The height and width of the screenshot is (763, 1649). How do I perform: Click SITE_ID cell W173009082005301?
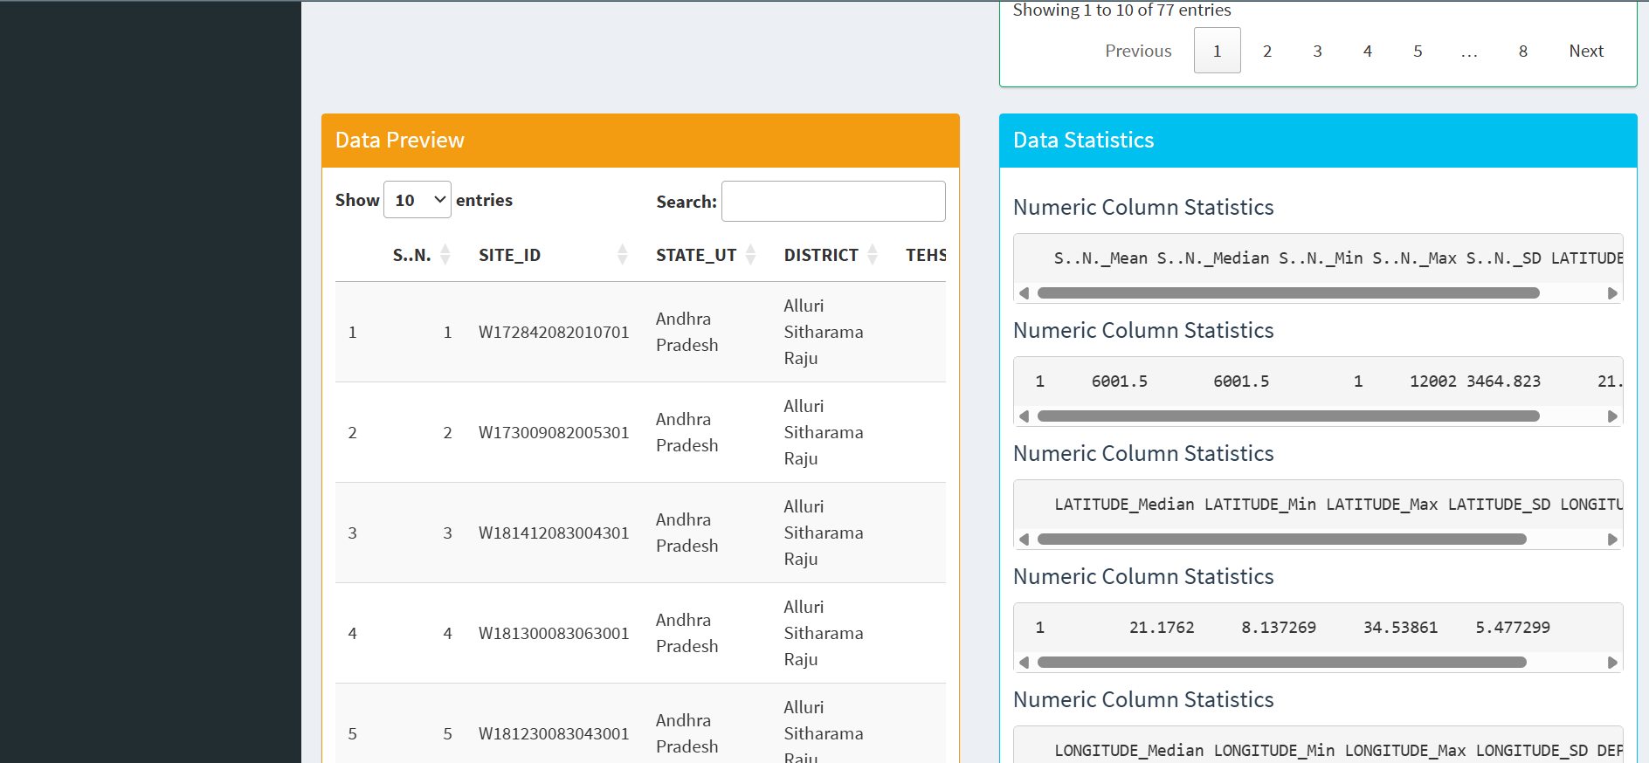point(554,432)
